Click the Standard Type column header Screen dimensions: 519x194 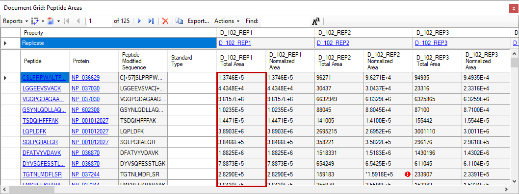pos(192,61)
